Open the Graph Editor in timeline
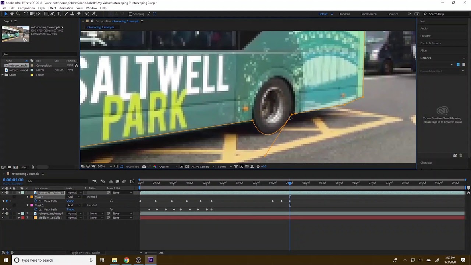The image size is (471, 265). (x=132, y=181)
